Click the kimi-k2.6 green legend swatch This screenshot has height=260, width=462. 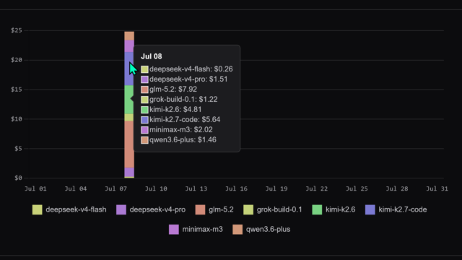[x=317, y=209]
